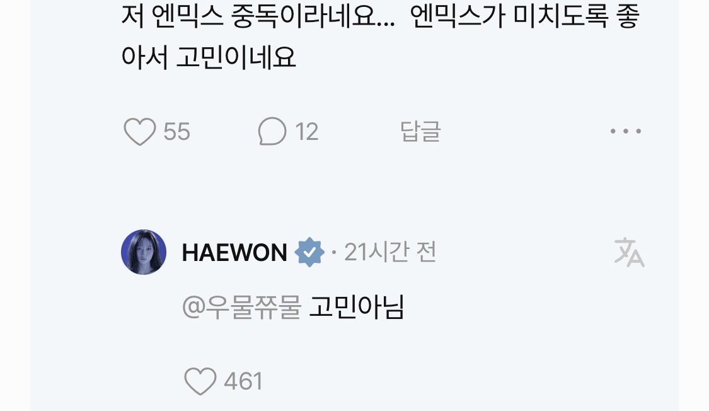Like the comment with 55 likes
709x411 pixels.
140,132
